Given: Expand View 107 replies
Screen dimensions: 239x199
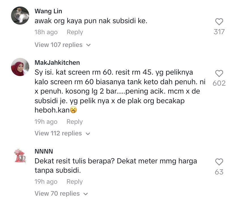Looking at the screenshot, I should (x=58, y=45).
